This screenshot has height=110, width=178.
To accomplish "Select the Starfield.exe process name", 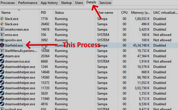I will click(14, 45).
